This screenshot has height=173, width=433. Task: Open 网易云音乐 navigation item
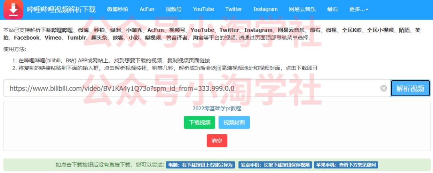click(x=302, y=9)
